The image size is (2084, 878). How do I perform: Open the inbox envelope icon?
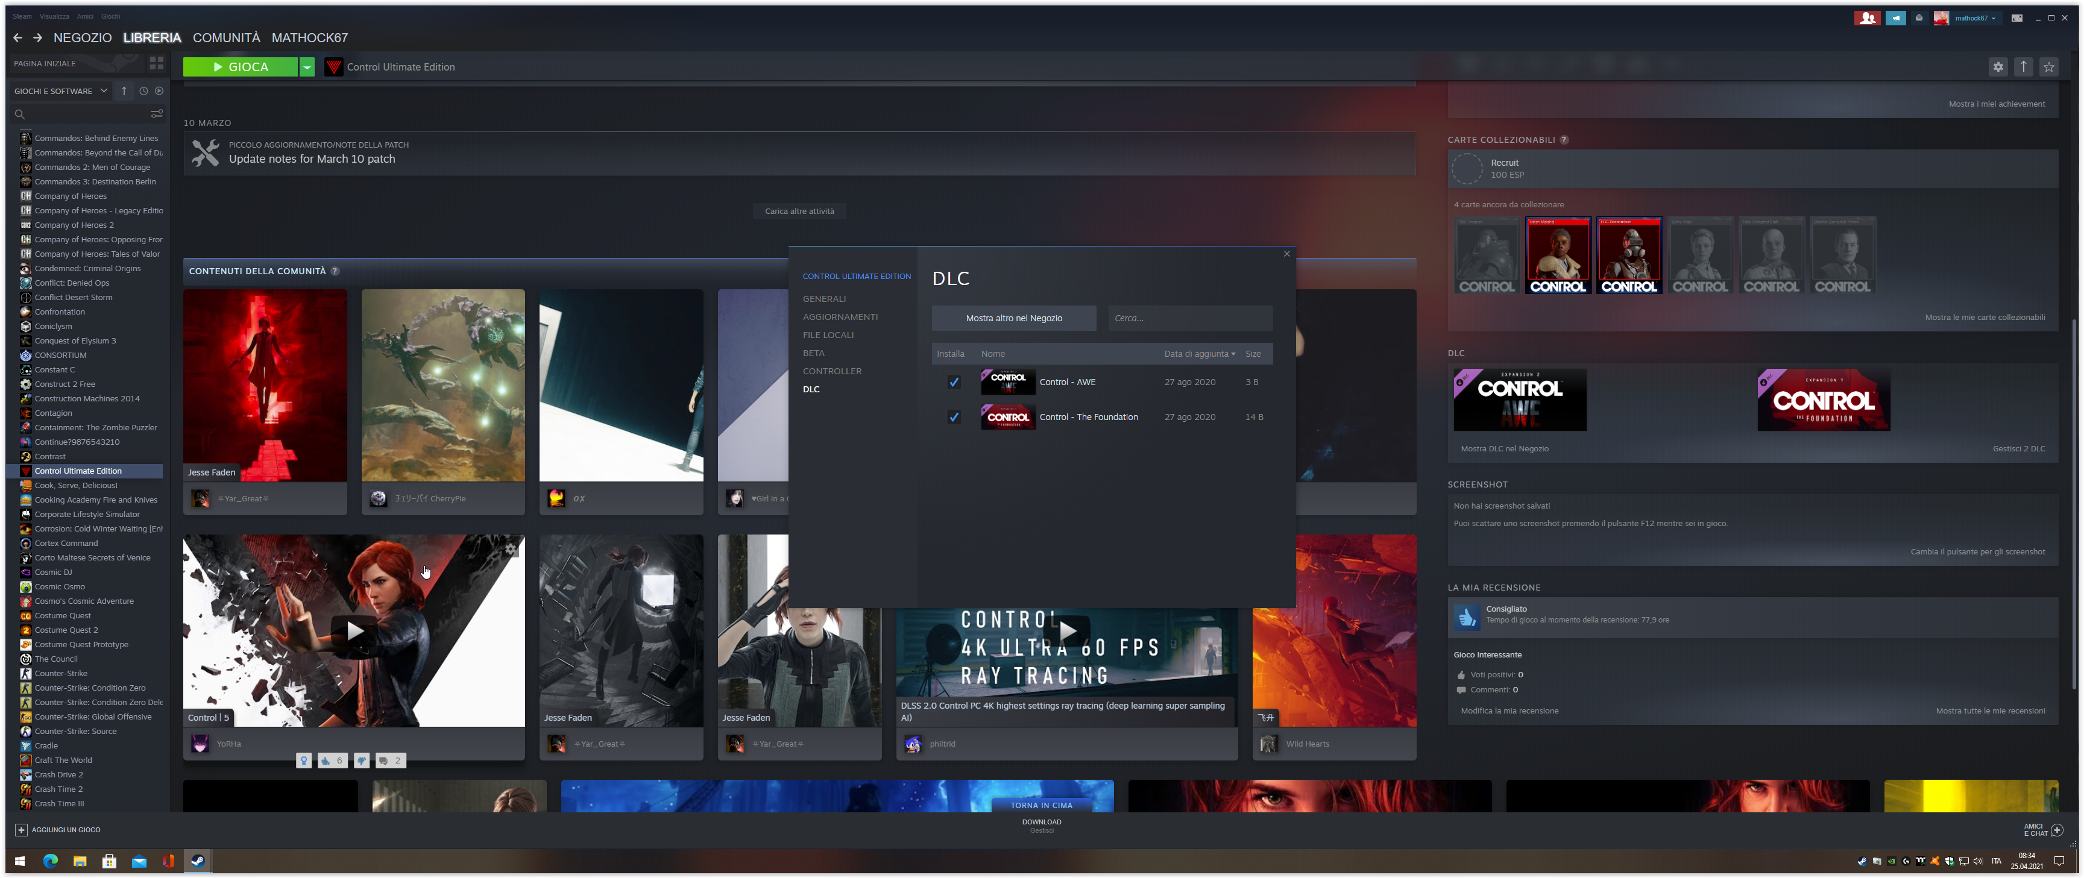coord(1918,18)
